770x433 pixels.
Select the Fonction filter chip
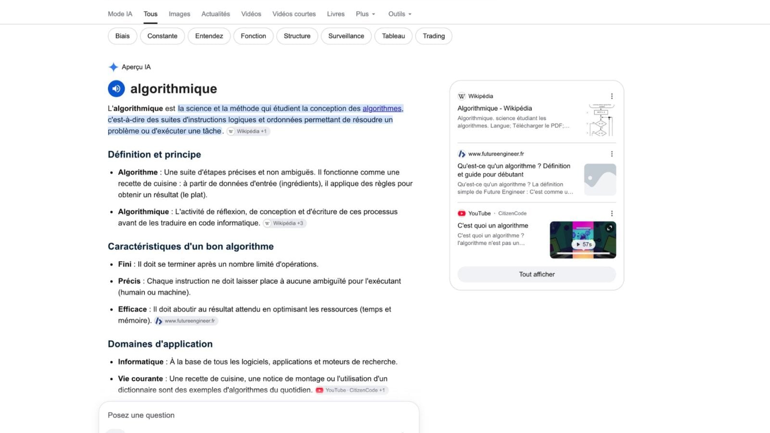point(253,36)
